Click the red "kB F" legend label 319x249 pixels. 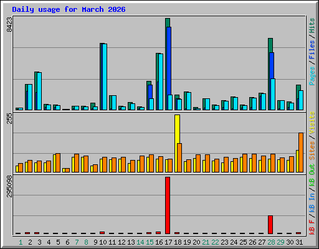(312, 227)
